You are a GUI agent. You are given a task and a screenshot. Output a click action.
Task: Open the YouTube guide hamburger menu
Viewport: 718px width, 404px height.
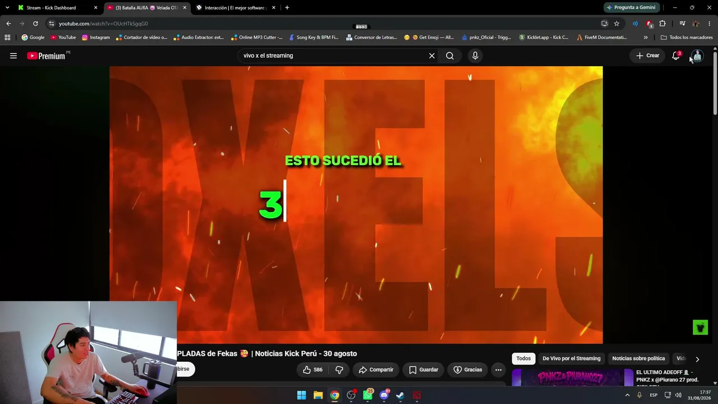13,56
